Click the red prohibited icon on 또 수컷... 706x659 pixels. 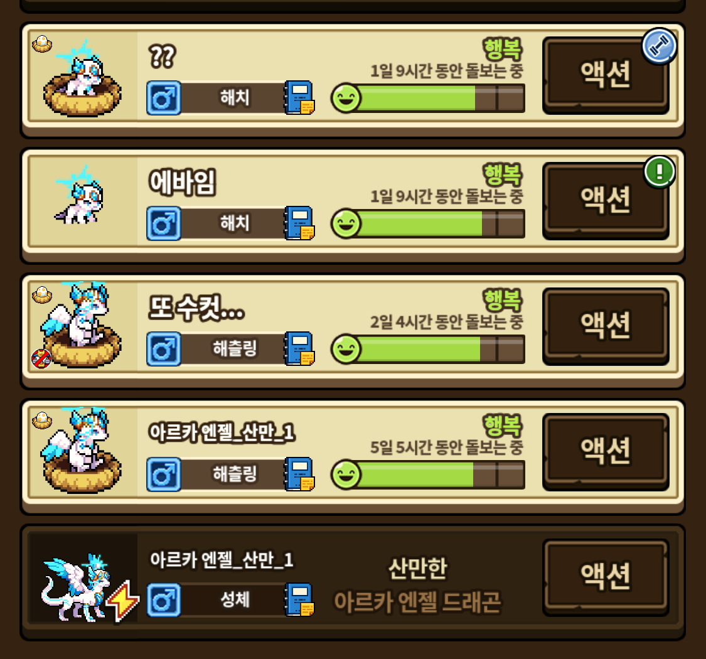(41, 358)
